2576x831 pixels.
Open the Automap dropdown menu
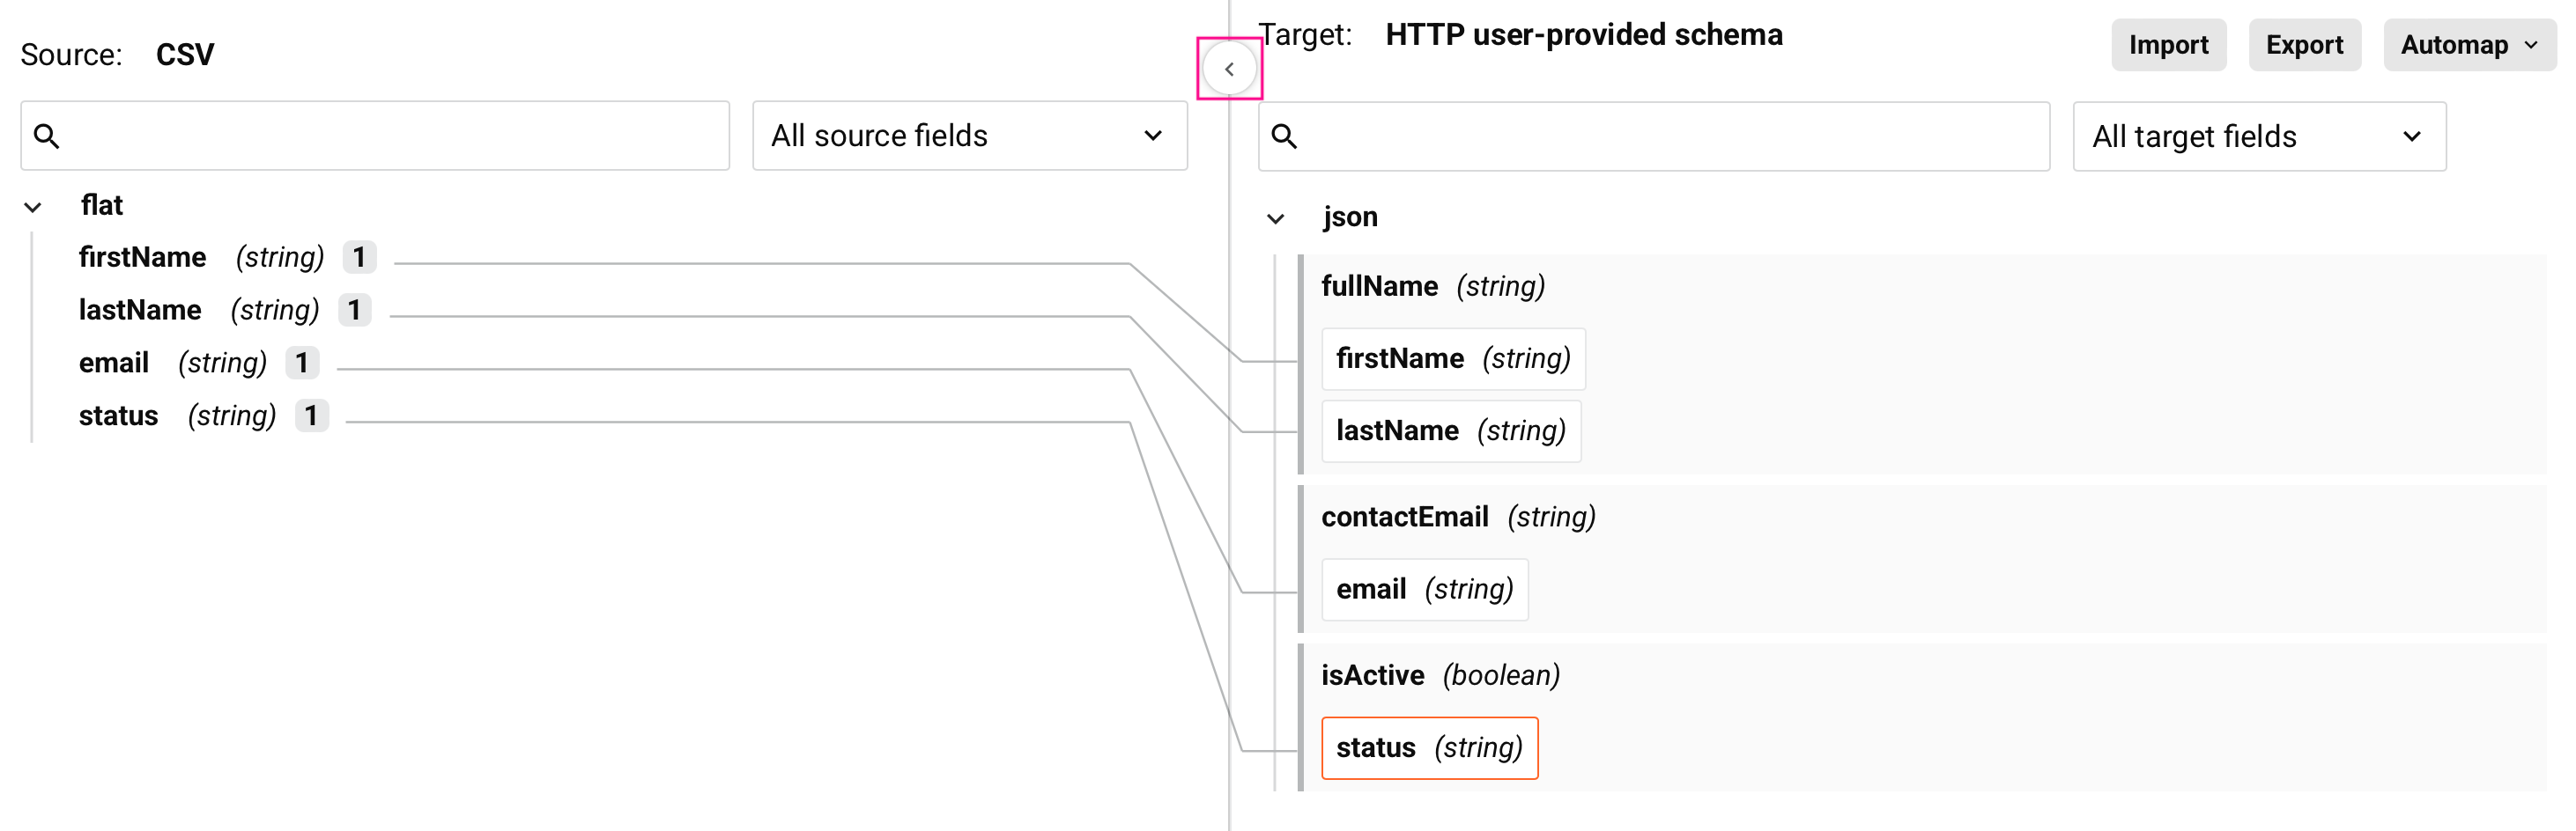2468,45
